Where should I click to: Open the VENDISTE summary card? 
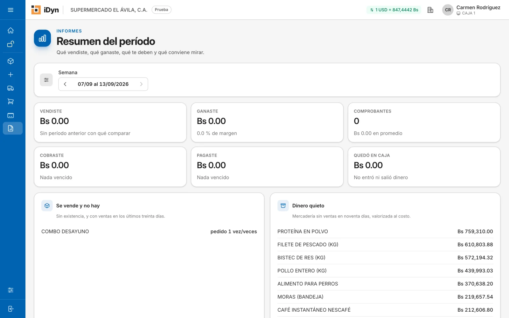110,122
